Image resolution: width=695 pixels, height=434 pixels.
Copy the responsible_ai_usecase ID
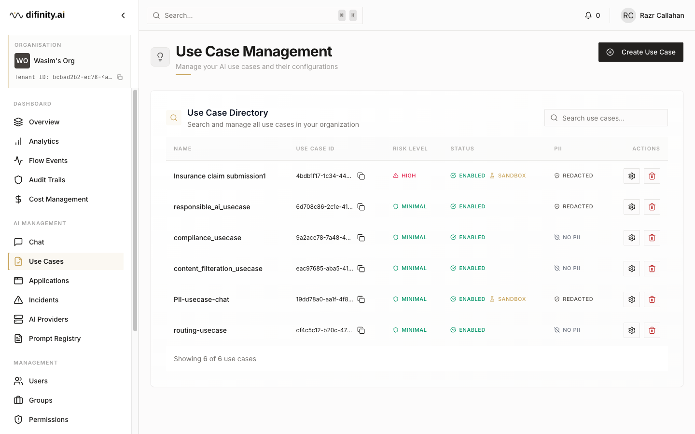tap(361, 207)
